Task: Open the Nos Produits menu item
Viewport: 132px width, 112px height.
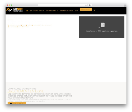Action: [51, 11]
